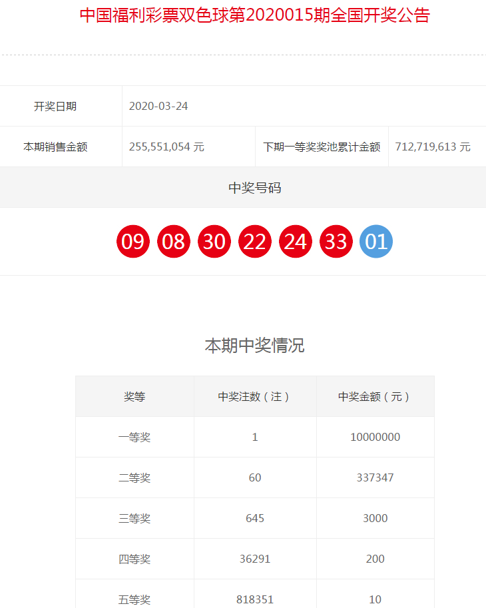This screenshot has height=608, width=486.
Task: Click the 中奖号码 header
Action: pos(254,188)
